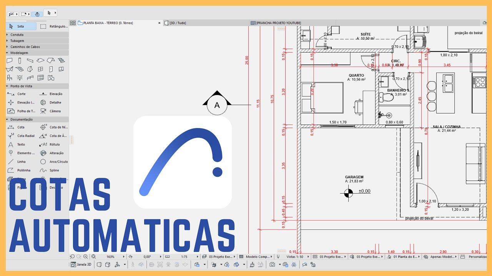Collapse the Modelagem section
The height and width of the screenshot is (276, 492).
coord(38,53)
